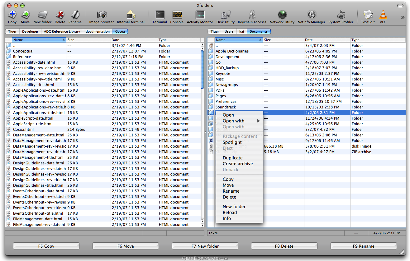Open Activity Monitor from the toolbar
Viewport: 410px width, 261px height.
tap(200, 15)
